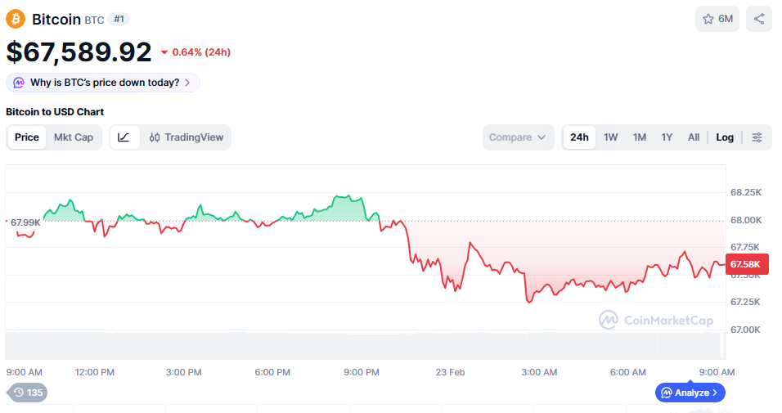Switch chart to Mkt Cap view
782x413 pixels.
tap(74, 137)
